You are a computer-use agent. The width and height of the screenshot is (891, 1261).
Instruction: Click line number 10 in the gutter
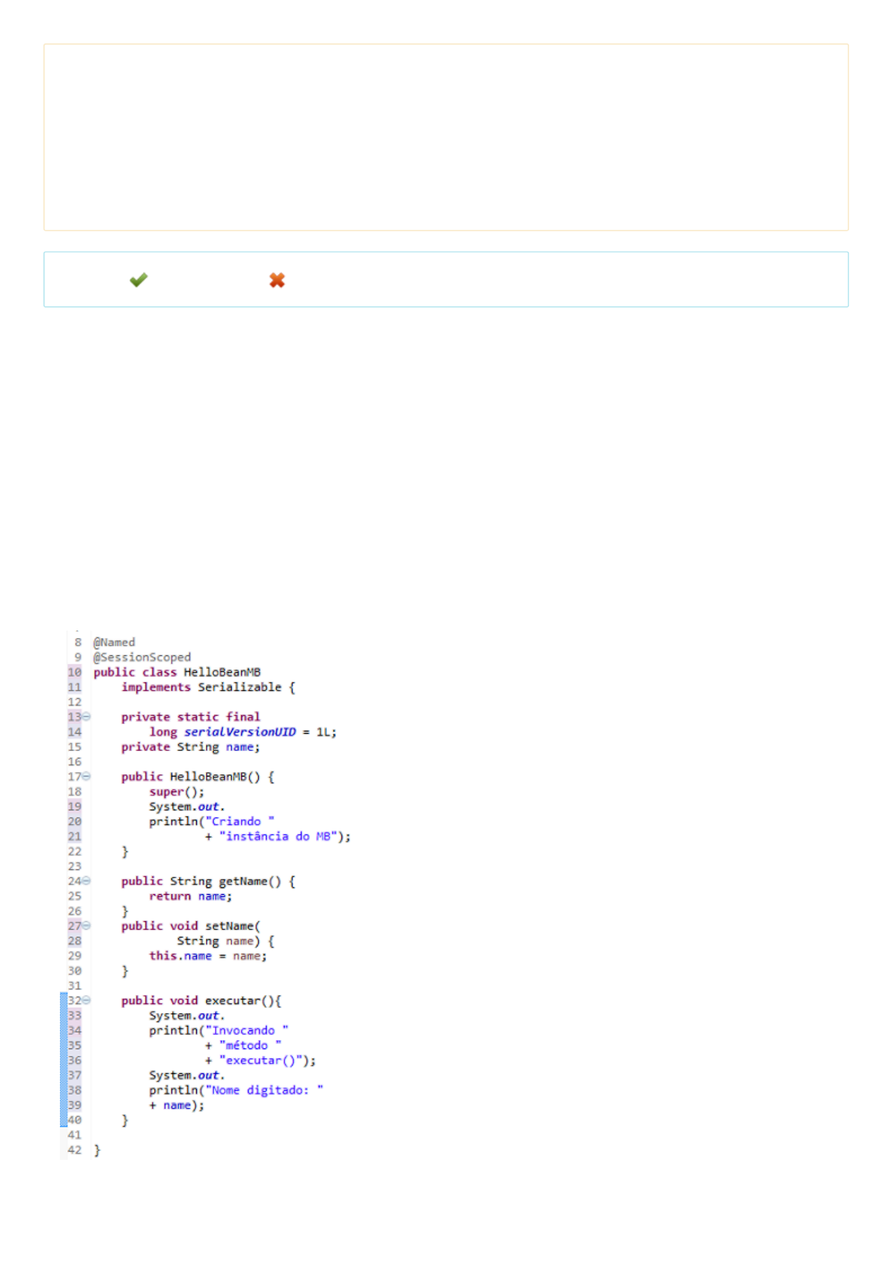pos(74,672)
